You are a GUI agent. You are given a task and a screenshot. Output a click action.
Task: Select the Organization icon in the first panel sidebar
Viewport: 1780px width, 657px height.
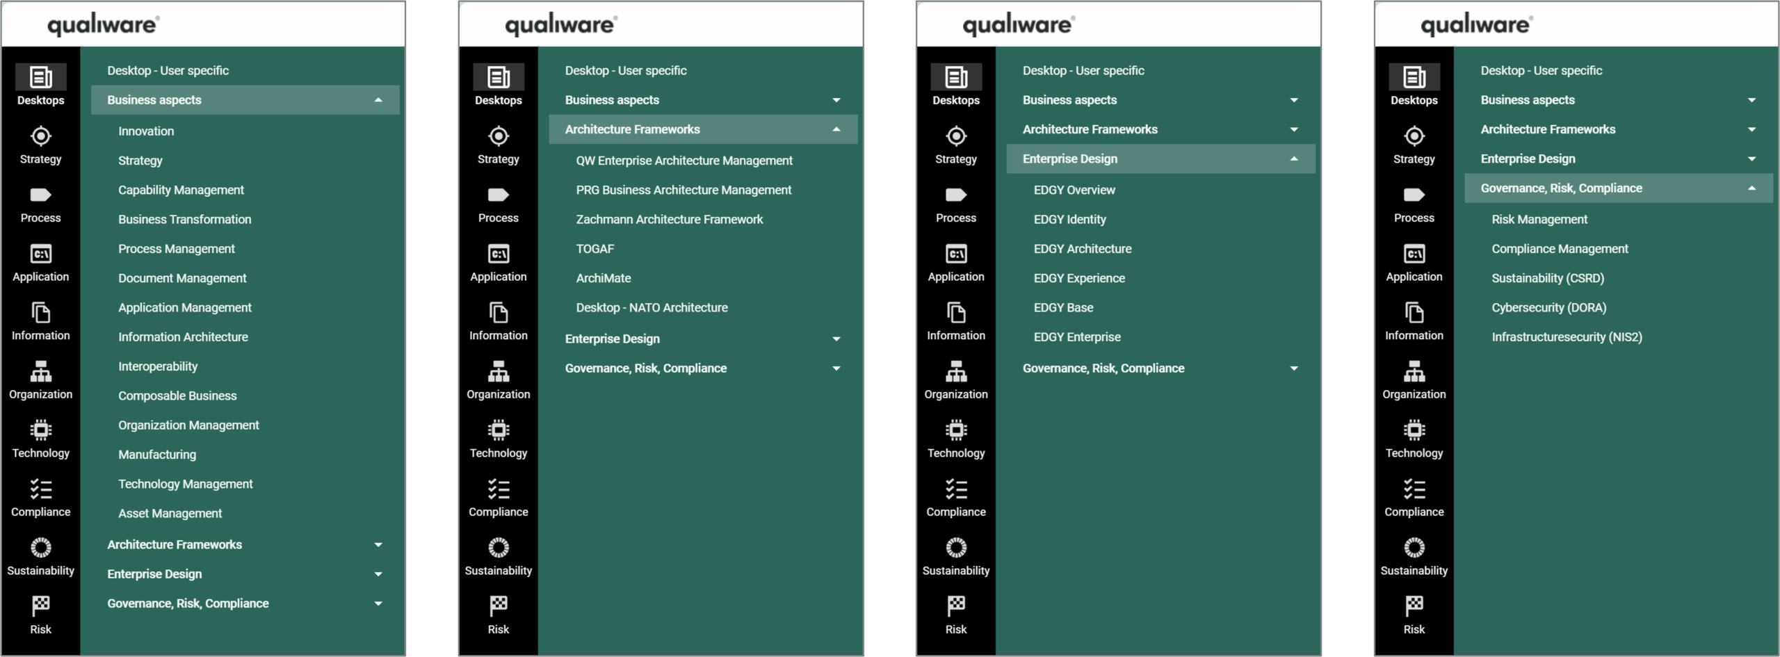41,372
